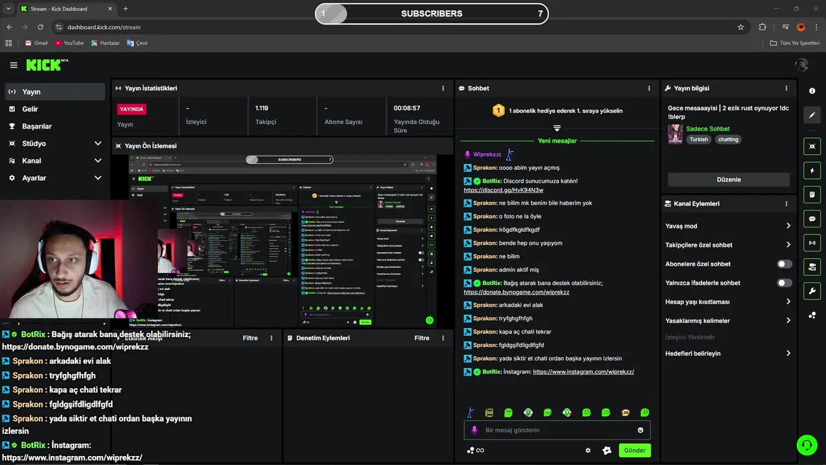826x465 pixels.
Task: Pick the yellow angry square-face emote
Action: click(489, 412)
